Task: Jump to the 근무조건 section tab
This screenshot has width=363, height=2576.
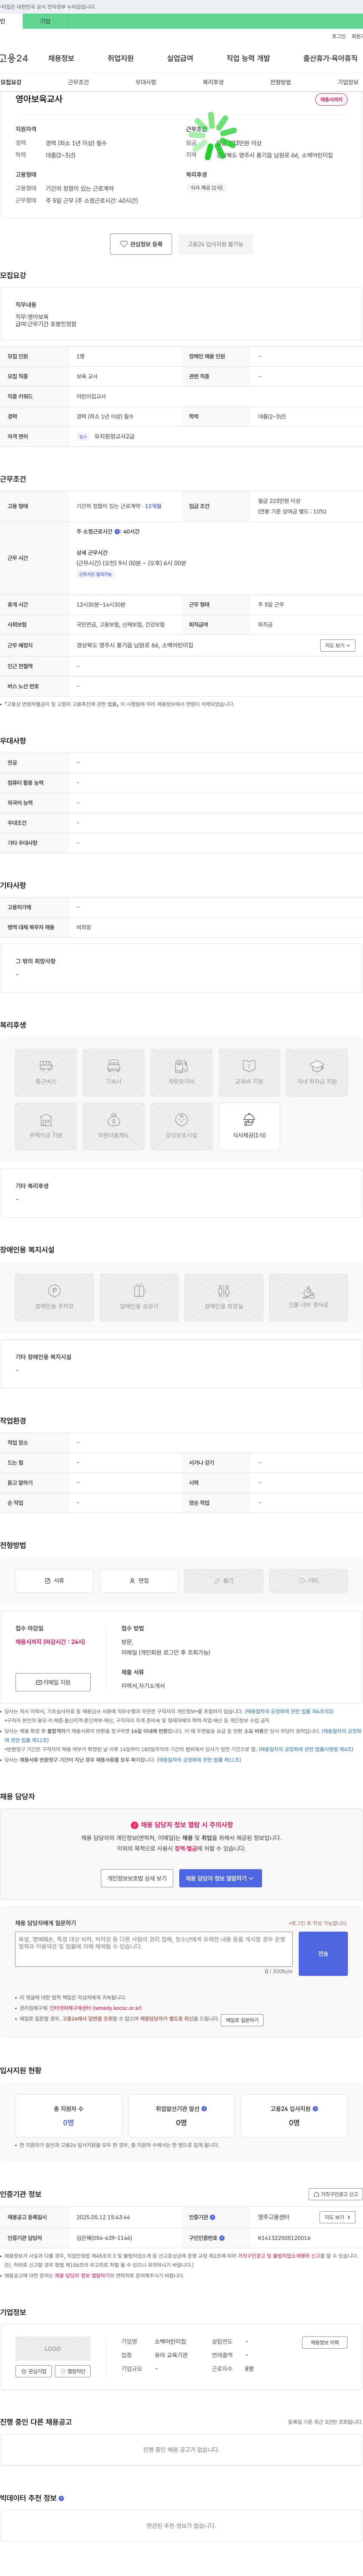Action: point(78,82)
